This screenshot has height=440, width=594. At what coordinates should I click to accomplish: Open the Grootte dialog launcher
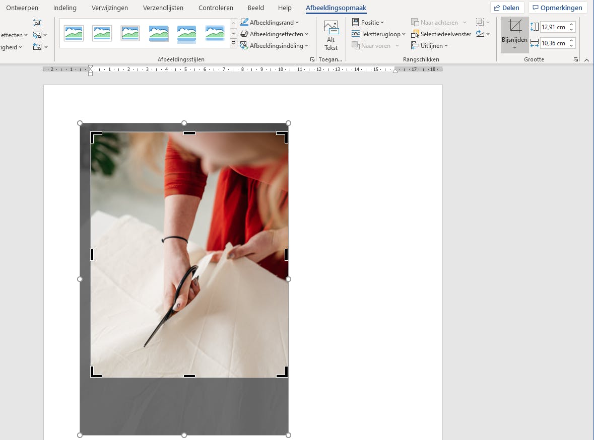coord(575,59)
